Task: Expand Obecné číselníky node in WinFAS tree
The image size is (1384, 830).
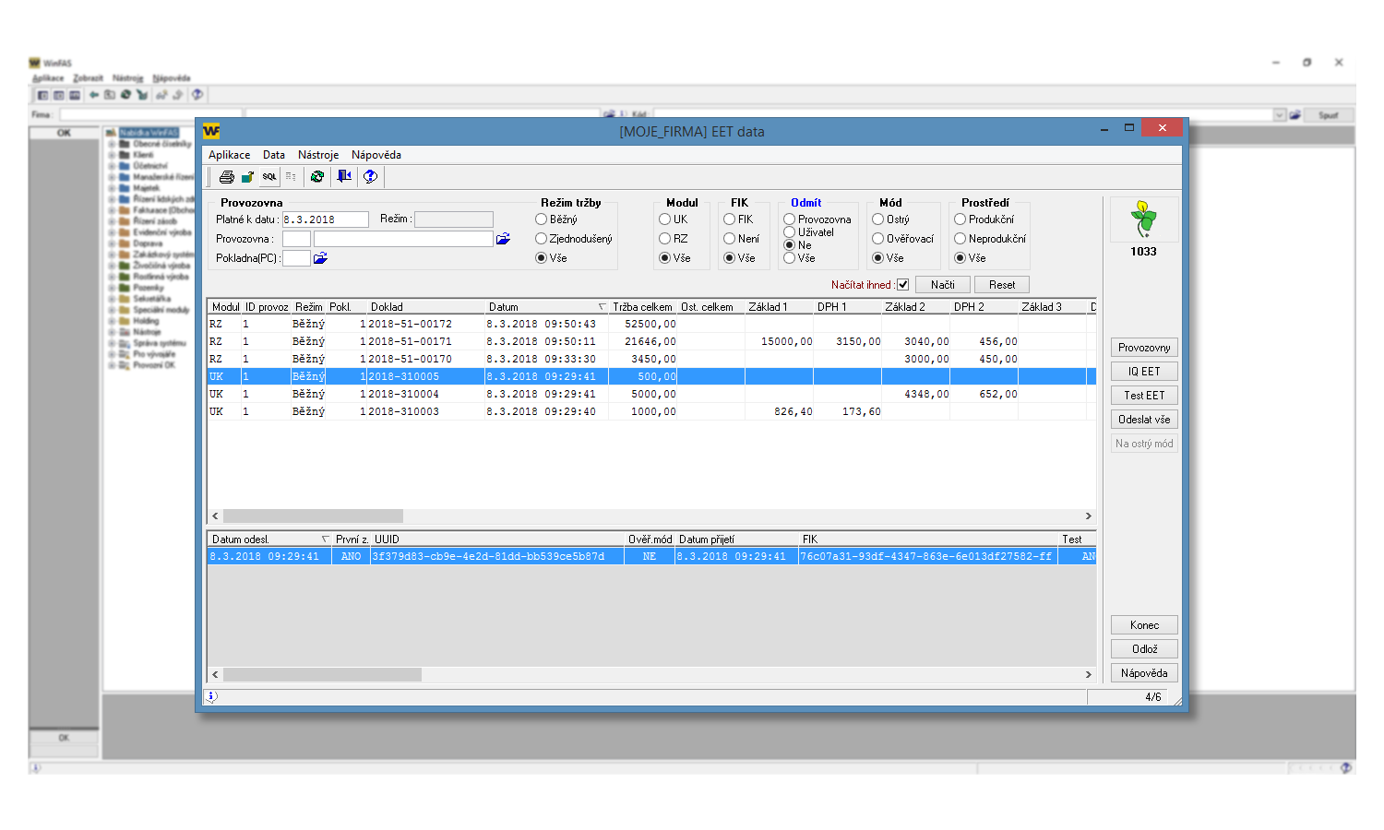Action: (112, 144)
